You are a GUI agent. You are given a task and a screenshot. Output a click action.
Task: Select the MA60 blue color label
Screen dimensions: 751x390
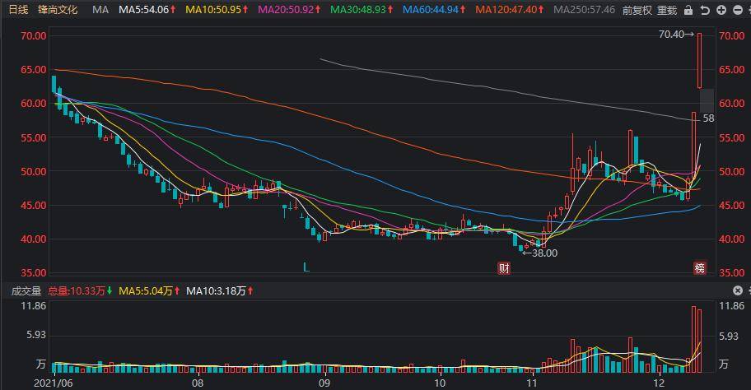tap(434, 10)
